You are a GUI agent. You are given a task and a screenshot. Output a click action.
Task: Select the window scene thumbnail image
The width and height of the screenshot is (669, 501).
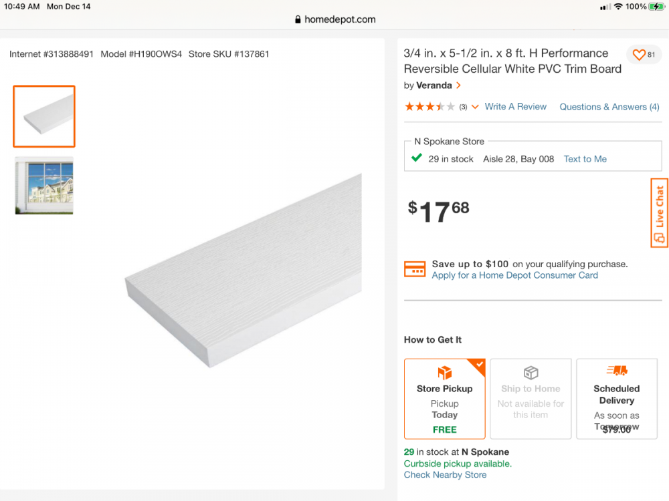[x=44, y=186]
